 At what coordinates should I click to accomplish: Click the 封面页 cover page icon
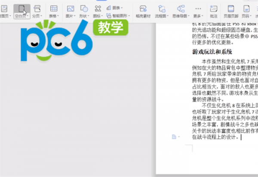pyautogui.click(x=4, y=9)
